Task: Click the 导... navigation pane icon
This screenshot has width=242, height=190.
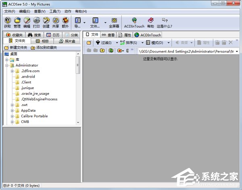Action: [x=77, y=22]
